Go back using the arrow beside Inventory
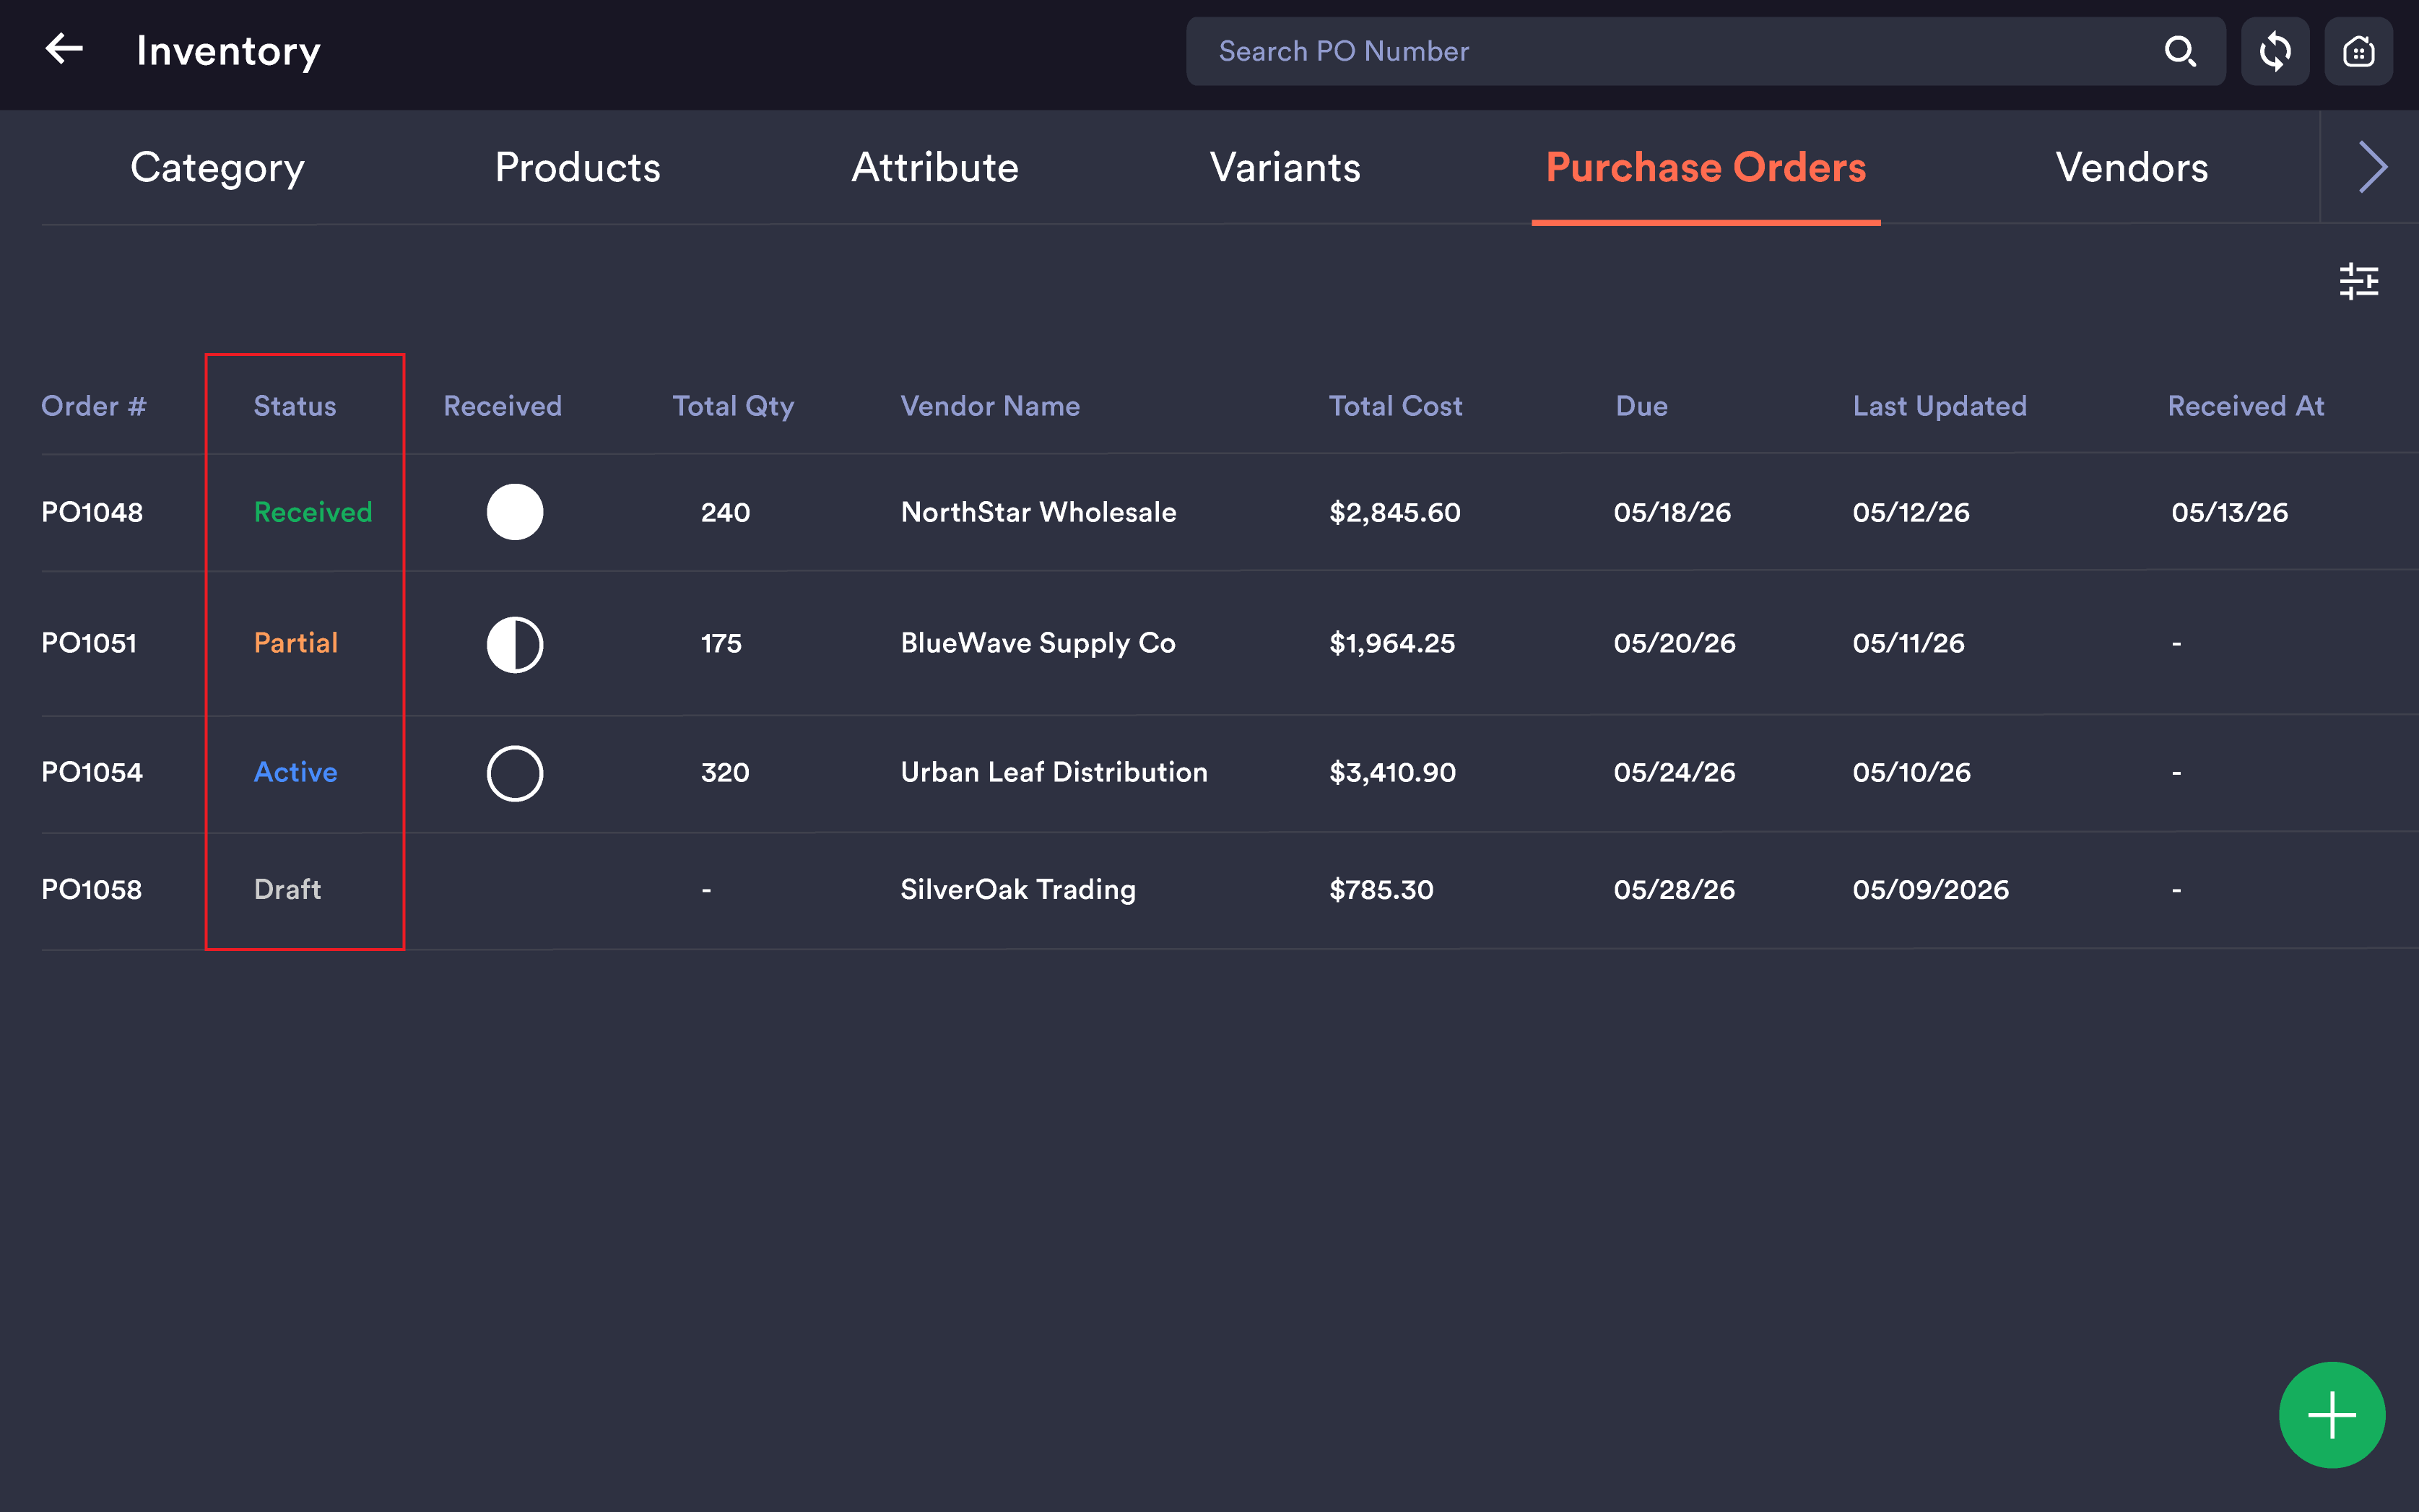 pyautogui.click(x=64, y=49)
